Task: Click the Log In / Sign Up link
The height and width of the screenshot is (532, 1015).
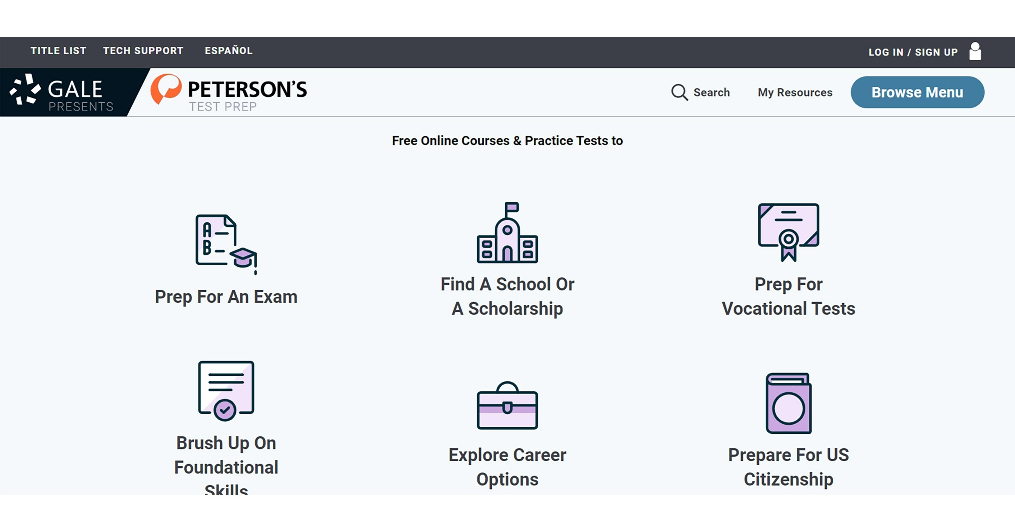Action: pos(913,52)
